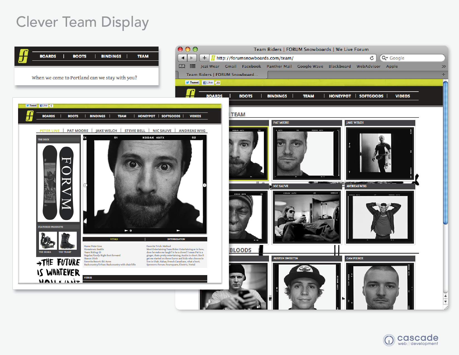The height and width of the screenshot is (355, 459).
Task: Select the Team Riders FORUM Snowboard tab
Action: click(222, 75)
